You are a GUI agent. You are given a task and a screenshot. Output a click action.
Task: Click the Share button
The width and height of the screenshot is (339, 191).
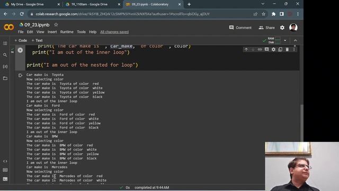267,28
